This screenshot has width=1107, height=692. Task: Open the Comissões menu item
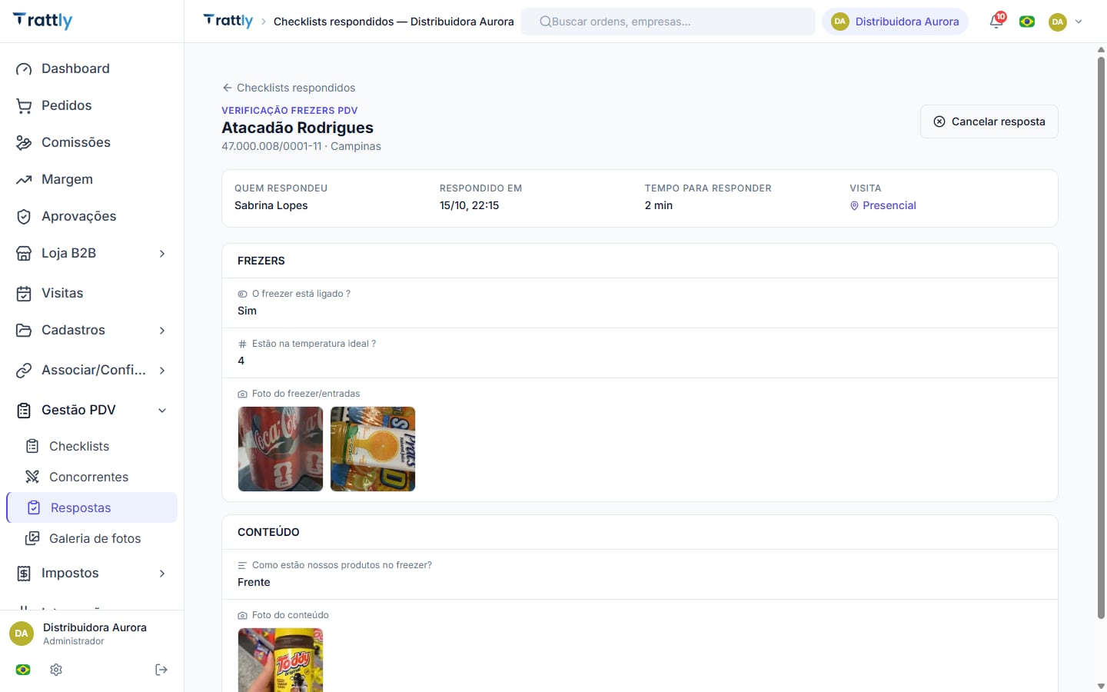[x=92, y=143]
